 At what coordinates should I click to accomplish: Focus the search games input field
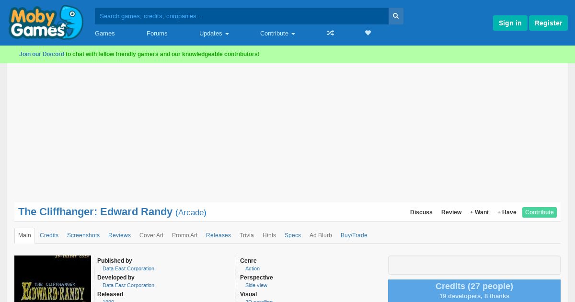(x=241, y=16)
